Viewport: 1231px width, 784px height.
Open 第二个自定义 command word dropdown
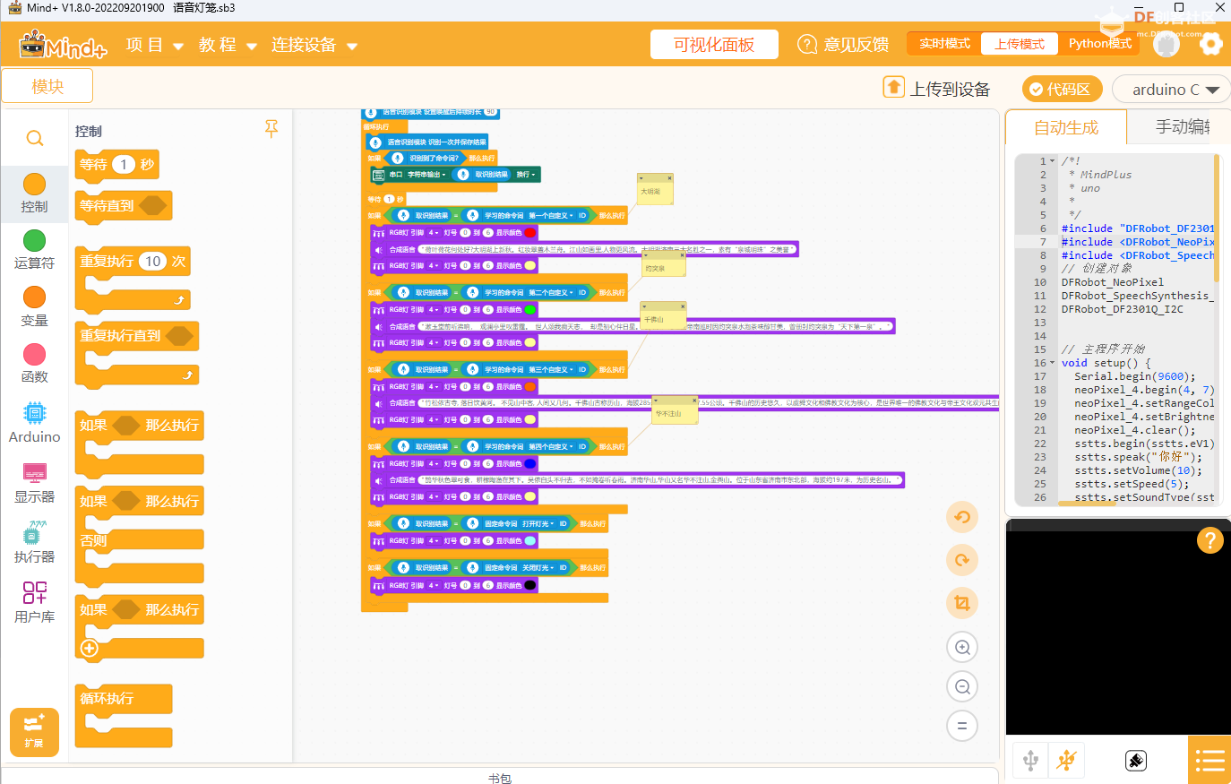click(x=551, y=293)
